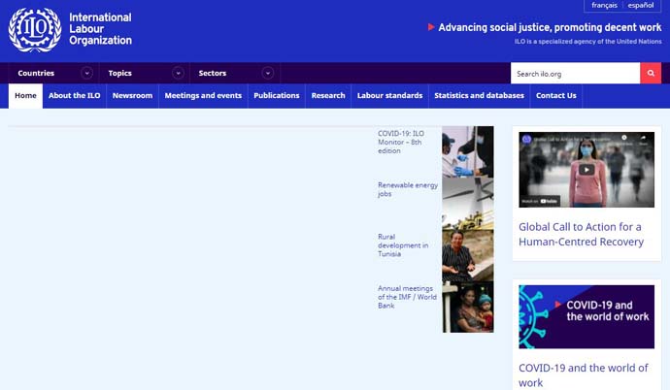The height and width of the screenshot is (390, 670).
Task: Expand the Topics dropdown chevron
Action: pyautogui.click(x=178, y=73)
